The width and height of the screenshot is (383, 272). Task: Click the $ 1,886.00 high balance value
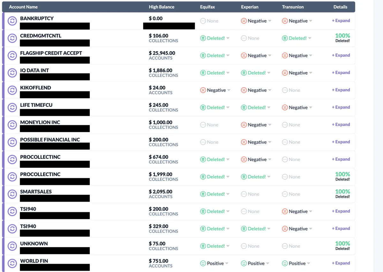click(x=161, y=70)
